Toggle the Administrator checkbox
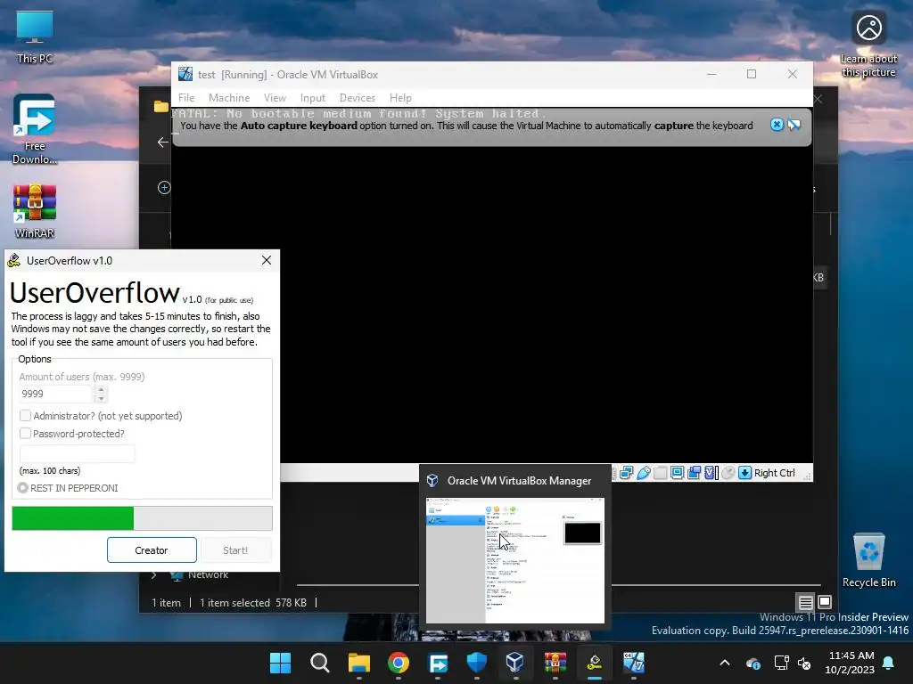The height and width of the screenshot is (684, 913). [25, 415]
